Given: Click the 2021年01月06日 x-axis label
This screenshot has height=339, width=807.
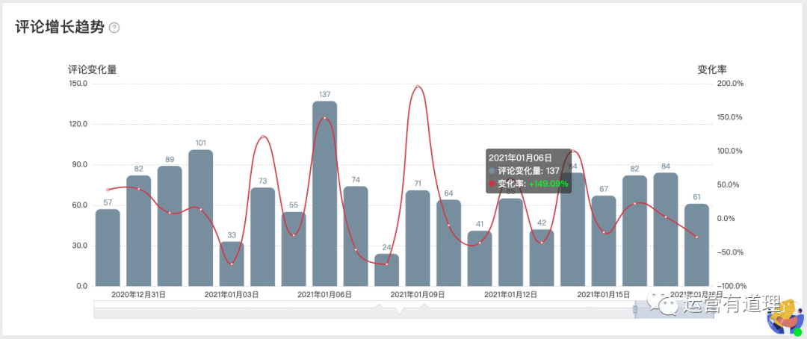Looking at the screenshot, I should tap(324, 294).
